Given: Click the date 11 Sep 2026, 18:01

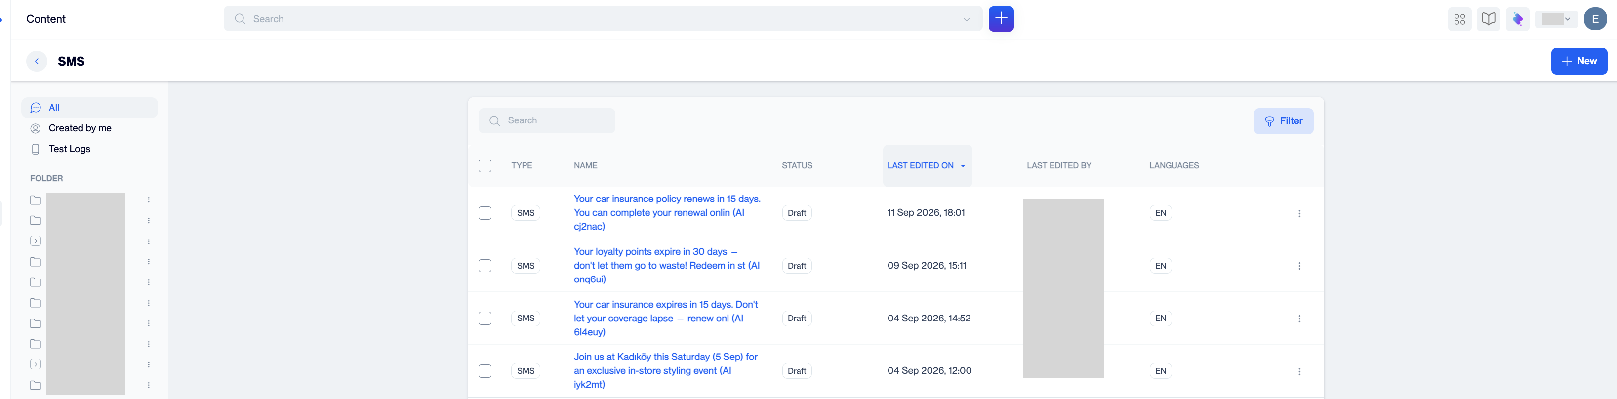Looking at the screenshot, I should coord(926,213).
